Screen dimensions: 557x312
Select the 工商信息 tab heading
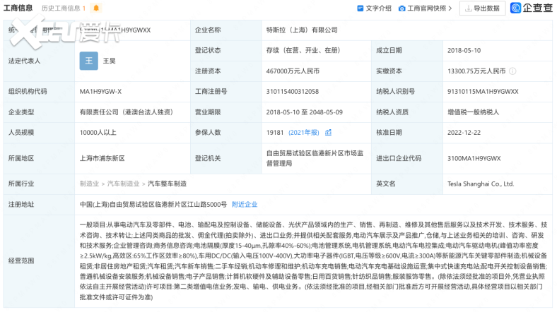pyautogui.click(x=18, y=8)
